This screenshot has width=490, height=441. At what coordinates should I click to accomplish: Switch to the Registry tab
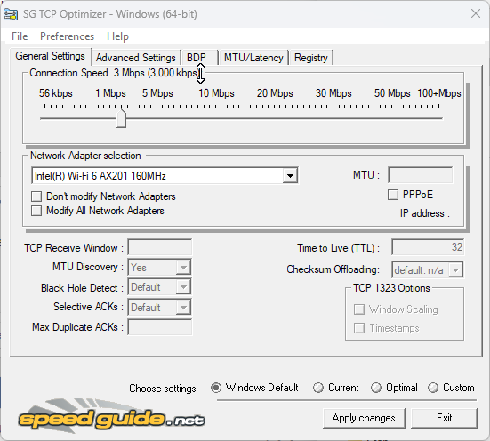pyautogui.click(x=311, y=58)
